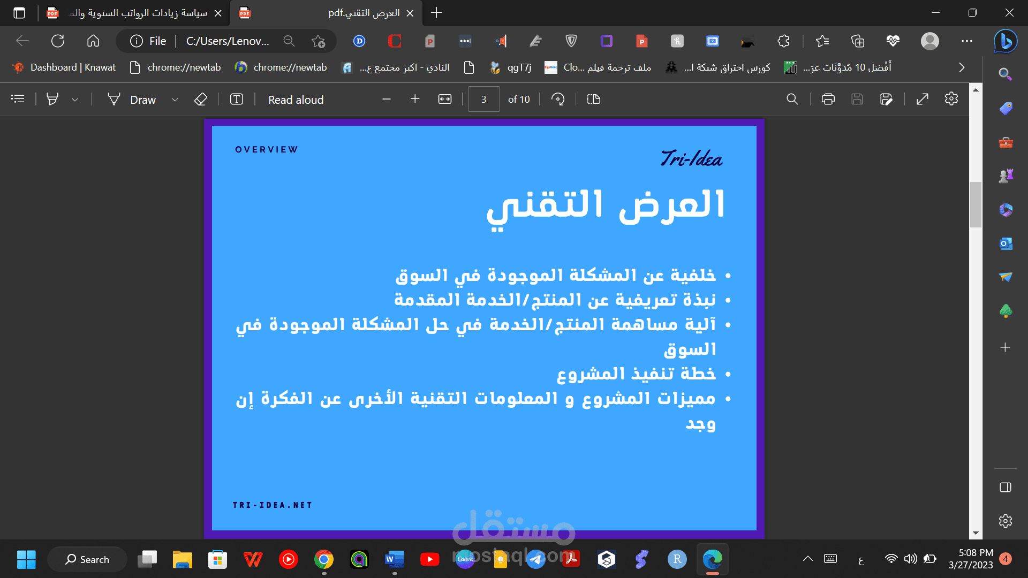Open the أفْضَل 10 مُدَوّنَات bookmark
Screen dimensions: 1028x578
coord(838,67)
